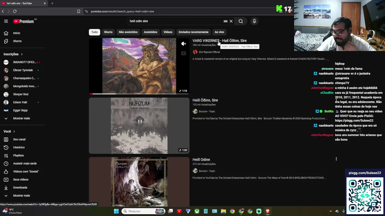
Task: Click the Windows taskbar Pesquisar search box
Action: tap(144, 211)
